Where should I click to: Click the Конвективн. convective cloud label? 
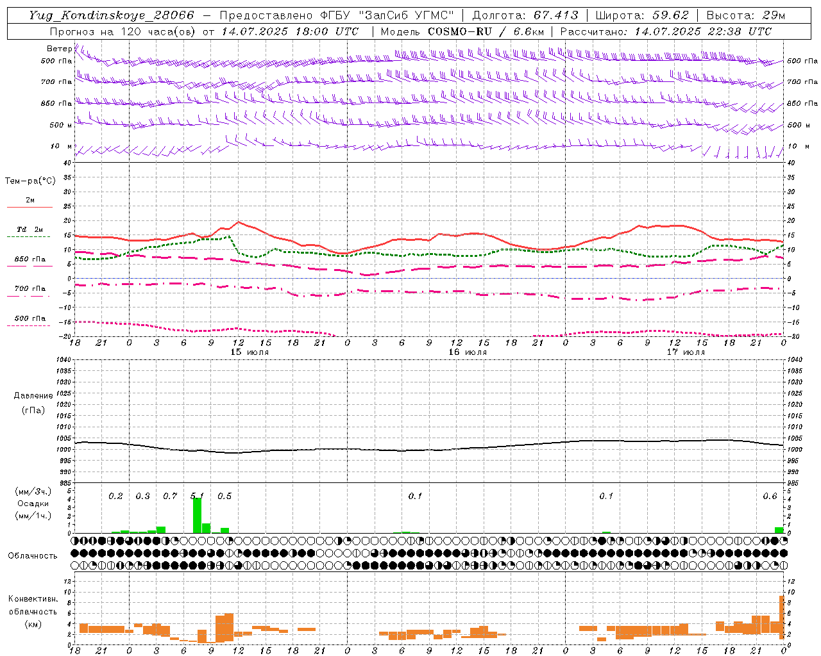[x=33, y=599]
